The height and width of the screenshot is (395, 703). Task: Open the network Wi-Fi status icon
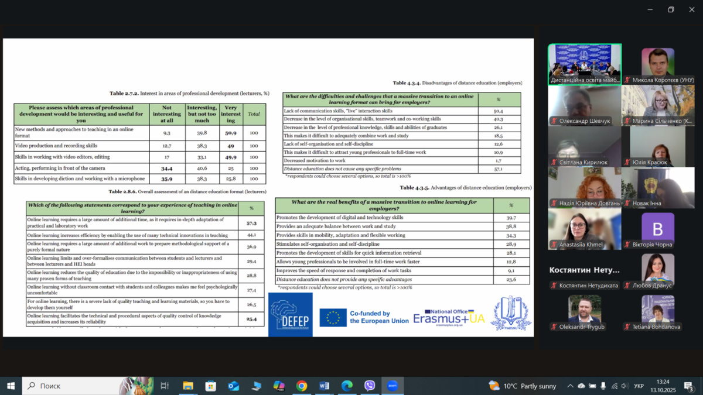(614, 386)
